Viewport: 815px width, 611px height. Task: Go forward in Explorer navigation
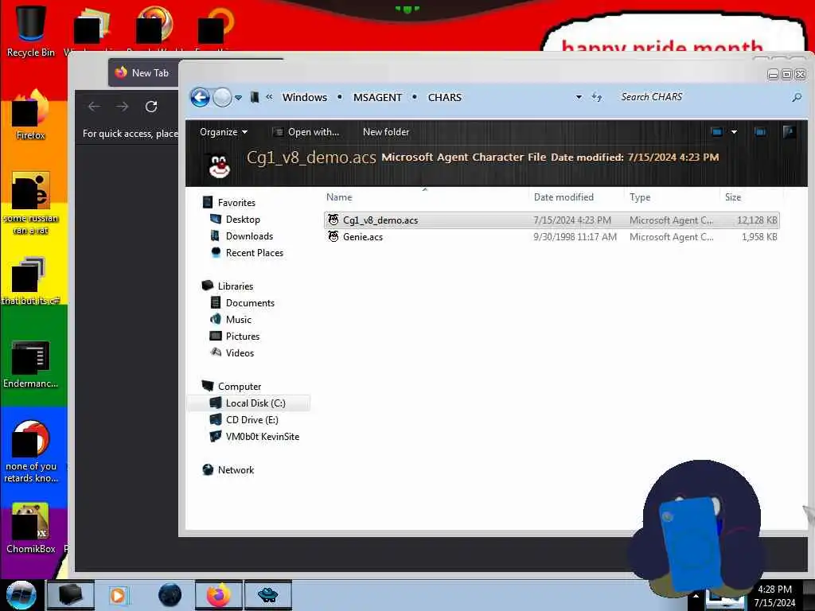(x=222, y=97)
